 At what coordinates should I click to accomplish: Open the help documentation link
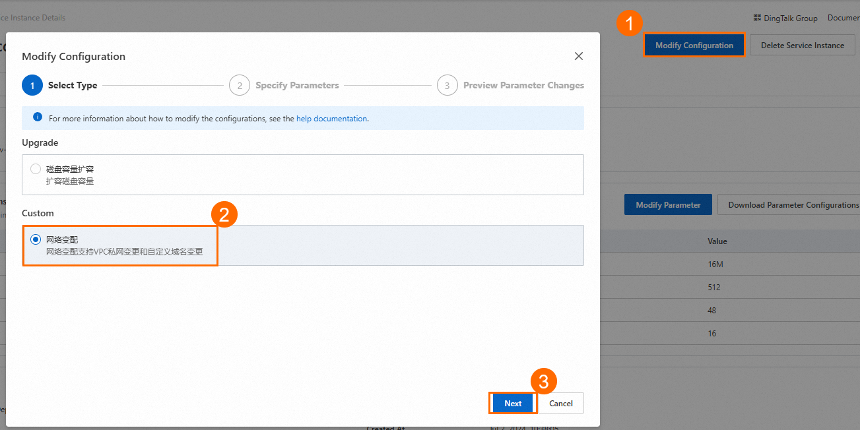point(331,119)
